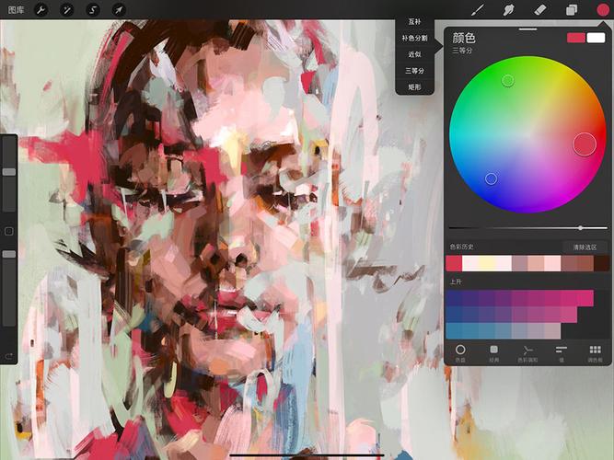Viewport: 614px width, 460px height.
Task: Select the Smudge finger tool
Action: pos(509,10)
